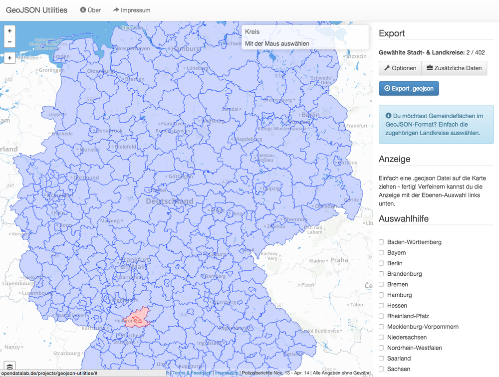The image size is (499, 377).
Task: Zoom out using the minus map control
Action: point(9,41)
